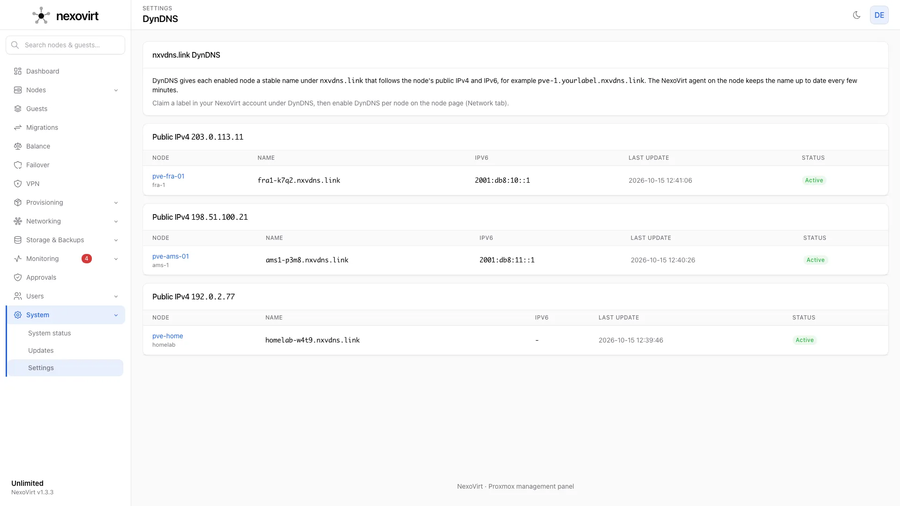
Task: Click Active status of pve-ams-01
Action: coord(816,260)
